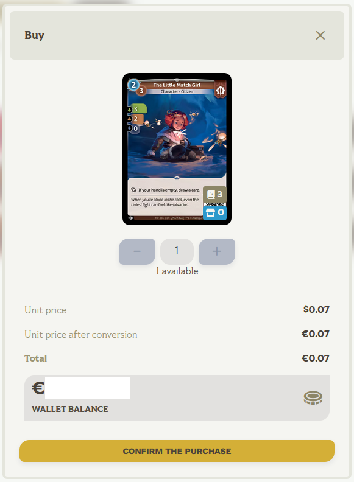Click the Unit price after conversion label
Image resolution: width=354 pixels, height=482 pixels.
pos(81,335)
